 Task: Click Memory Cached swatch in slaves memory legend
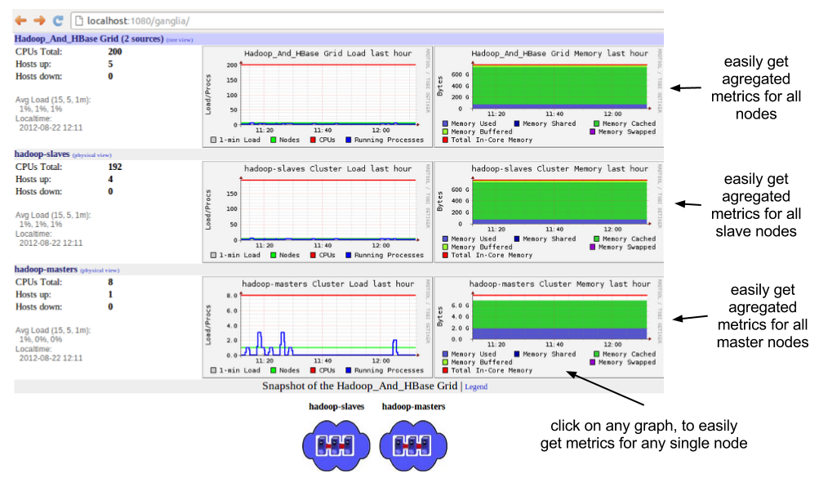point(597,239)
